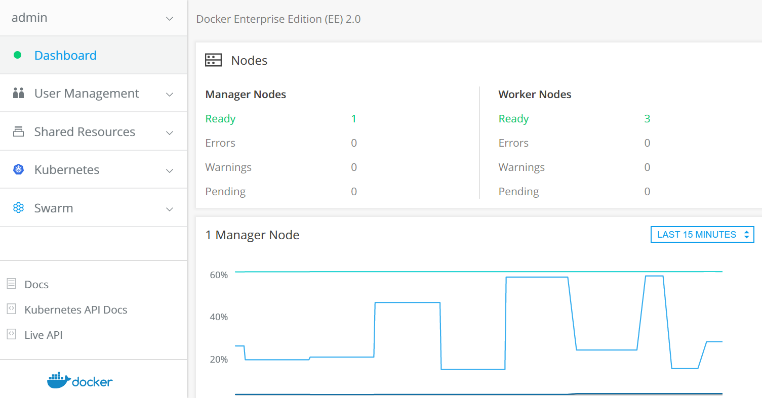The image size is (762, 398).
Task: Click the Kubernetes API Docs code icon
Action: (x=11, y=309)
